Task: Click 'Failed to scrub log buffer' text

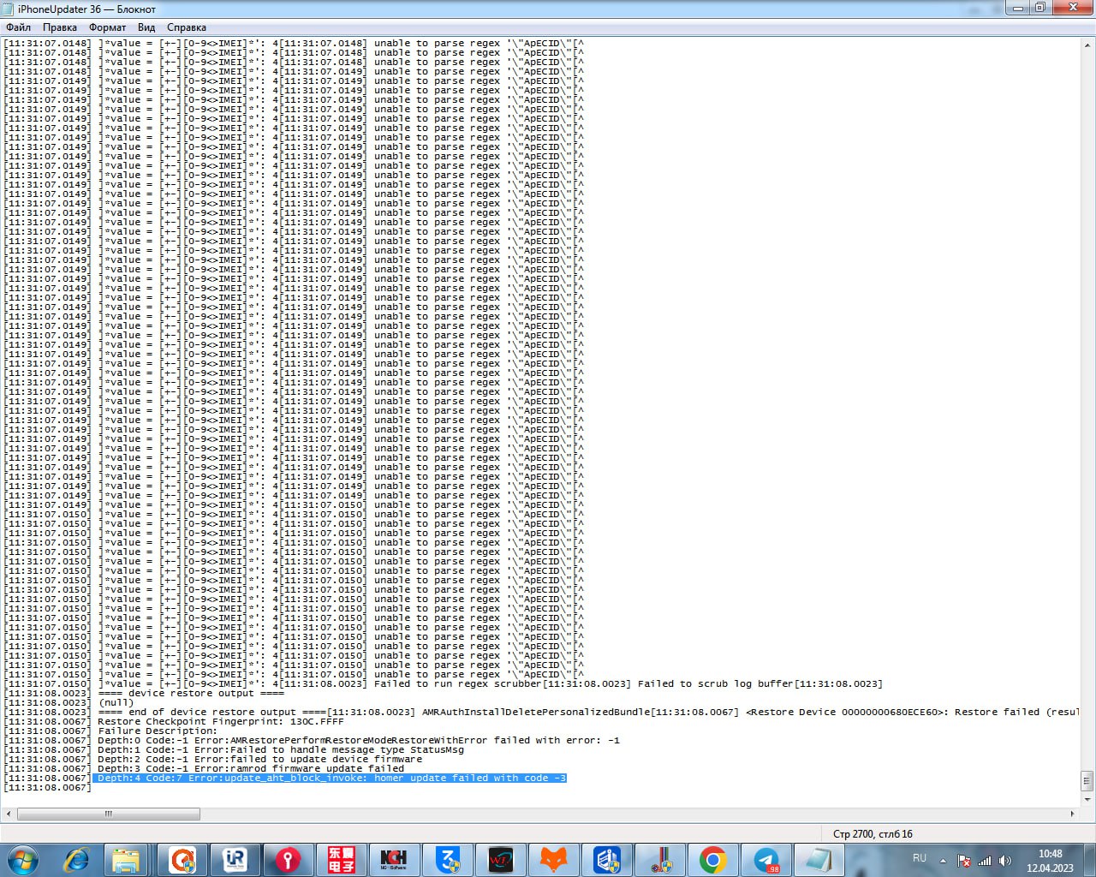Action: pyautogui.click(x=716, y=684)
